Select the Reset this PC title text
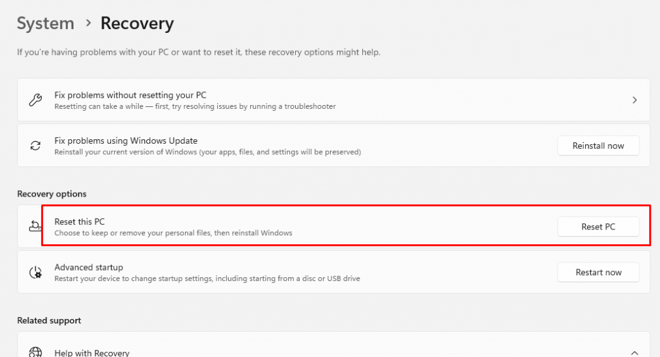 (x=79, y=222)
